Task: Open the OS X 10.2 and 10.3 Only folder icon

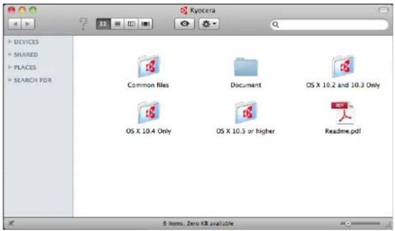Action: pos(343,66)
